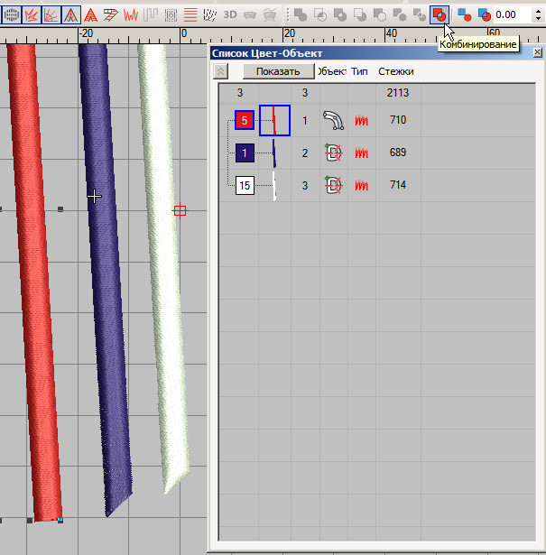Collapse the list with the double-arrow button
The width and height of the screenshot is (546, 555).
(221, 70)
